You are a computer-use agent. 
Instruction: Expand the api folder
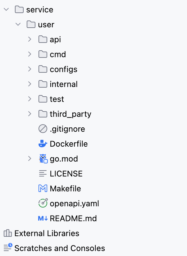pos(30,39)
